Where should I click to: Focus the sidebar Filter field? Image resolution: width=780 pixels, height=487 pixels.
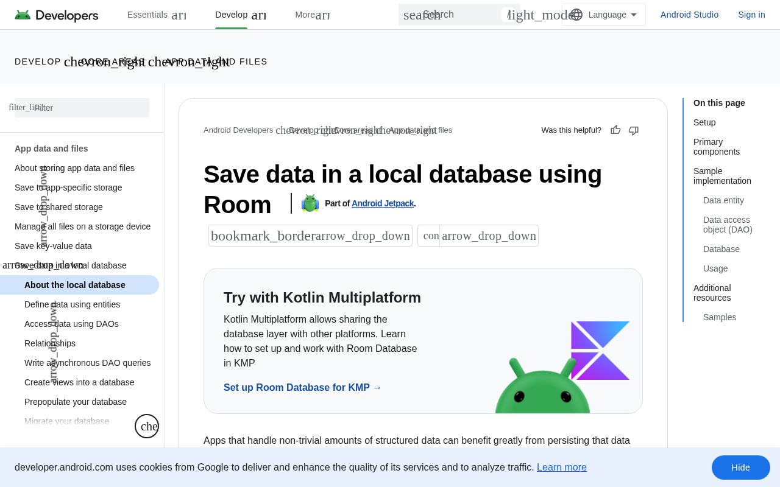click(82, 108)
